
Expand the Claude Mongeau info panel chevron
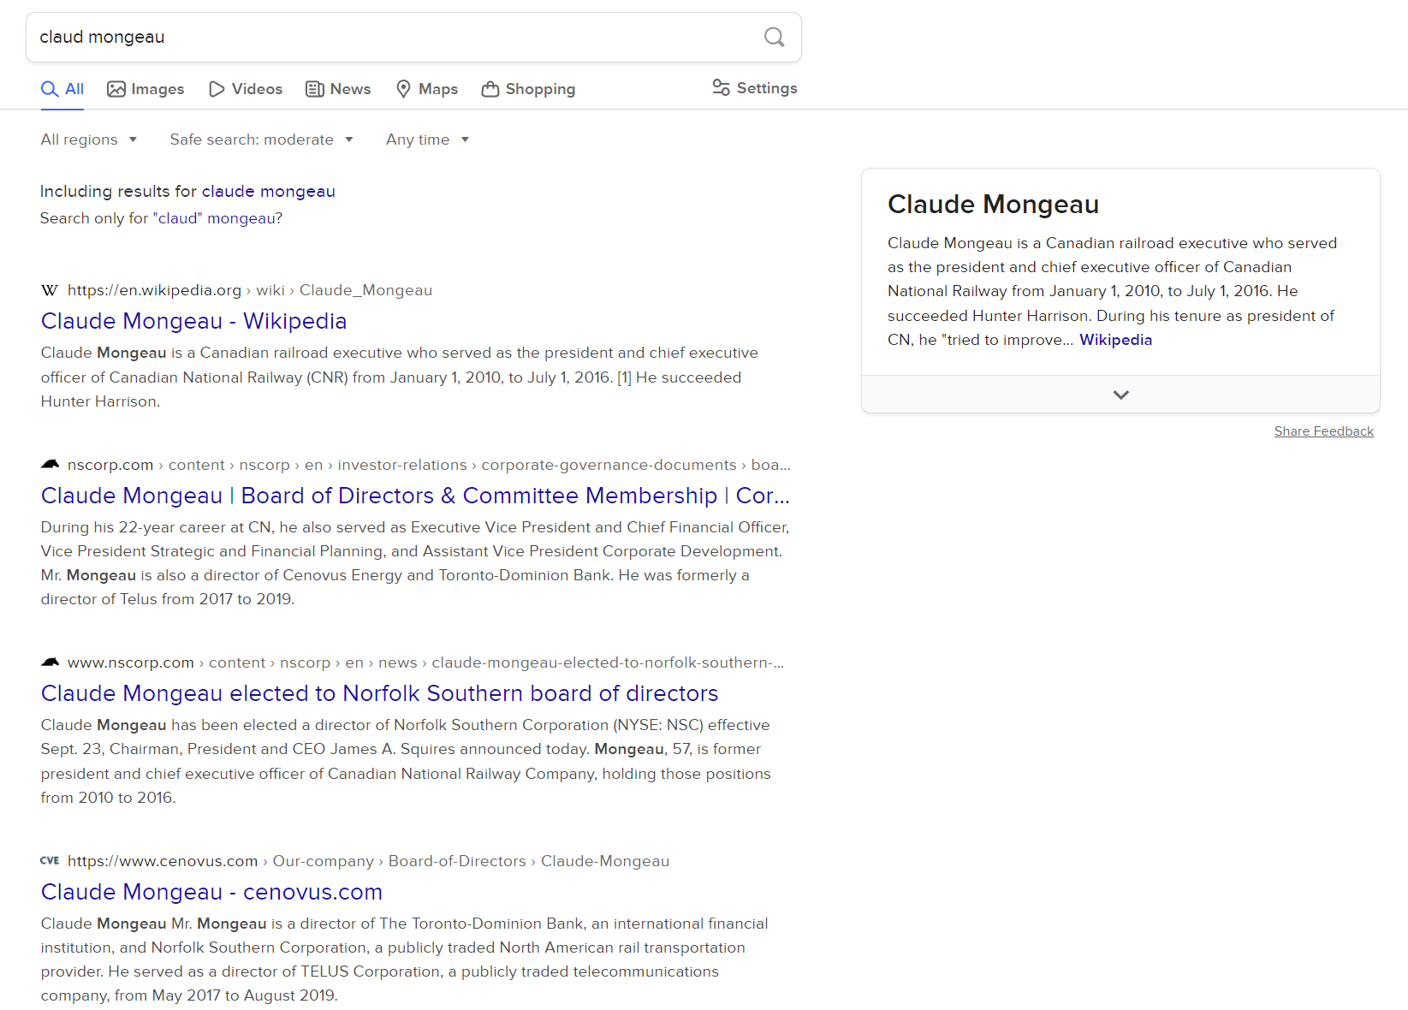point(1120,395)
